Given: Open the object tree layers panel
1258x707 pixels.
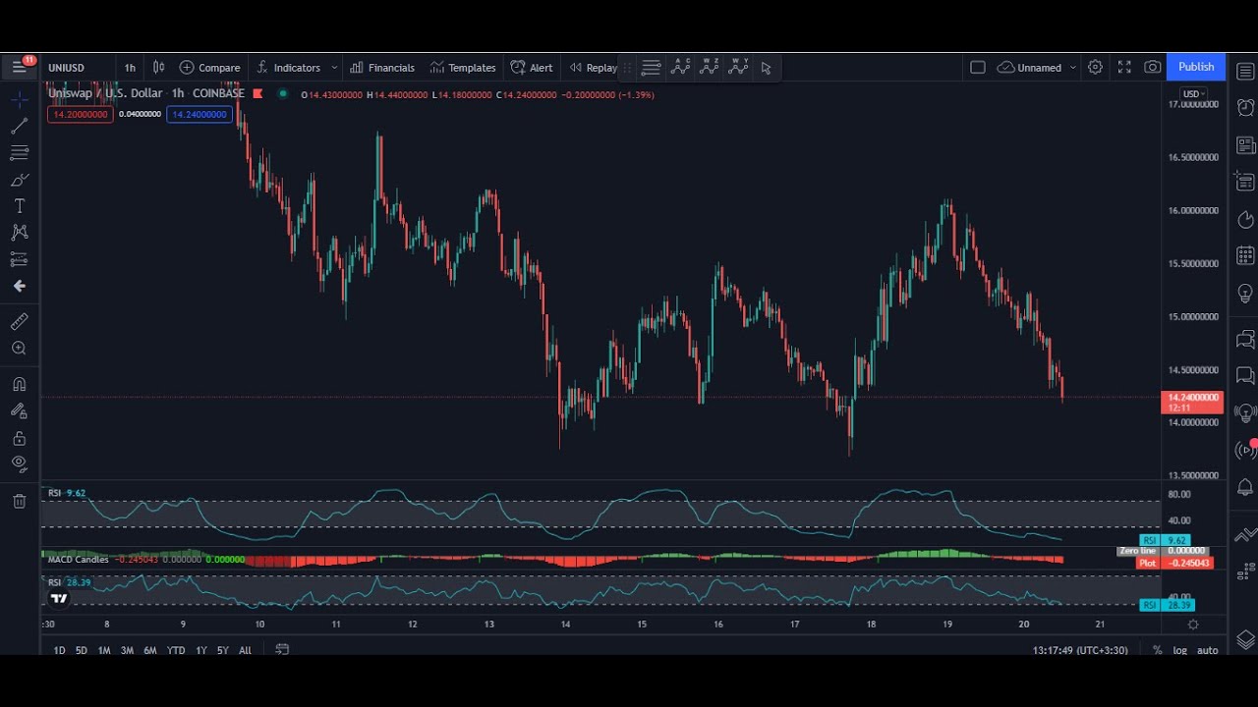Looking at the screenshot, I should 1245,639.
